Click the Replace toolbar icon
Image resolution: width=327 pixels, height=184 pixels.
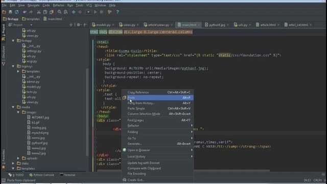click(x=66, y=12)
